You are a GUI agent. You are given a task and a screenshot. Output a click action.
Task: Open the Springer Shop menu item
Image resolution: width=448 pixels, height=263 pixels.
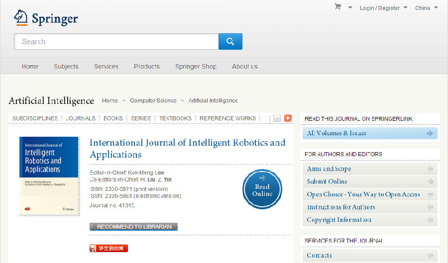(196, 66)
